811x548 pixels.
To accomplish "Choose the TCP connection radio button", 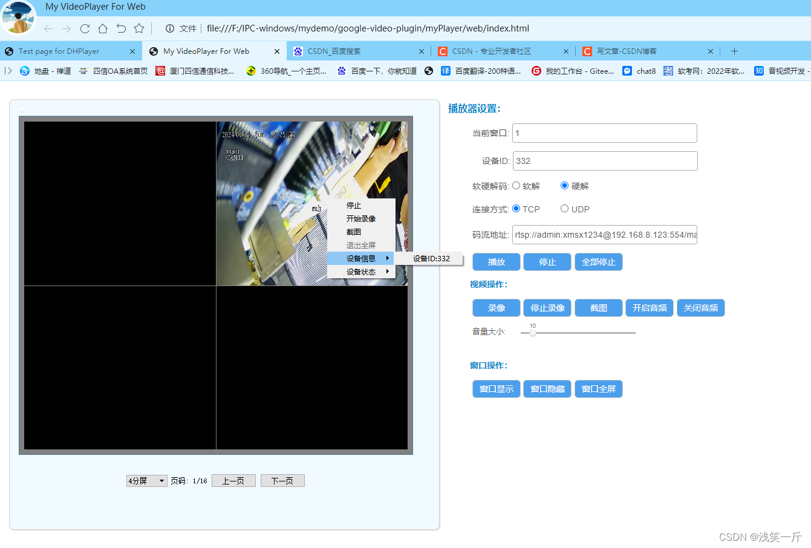I will pos(516,209).
